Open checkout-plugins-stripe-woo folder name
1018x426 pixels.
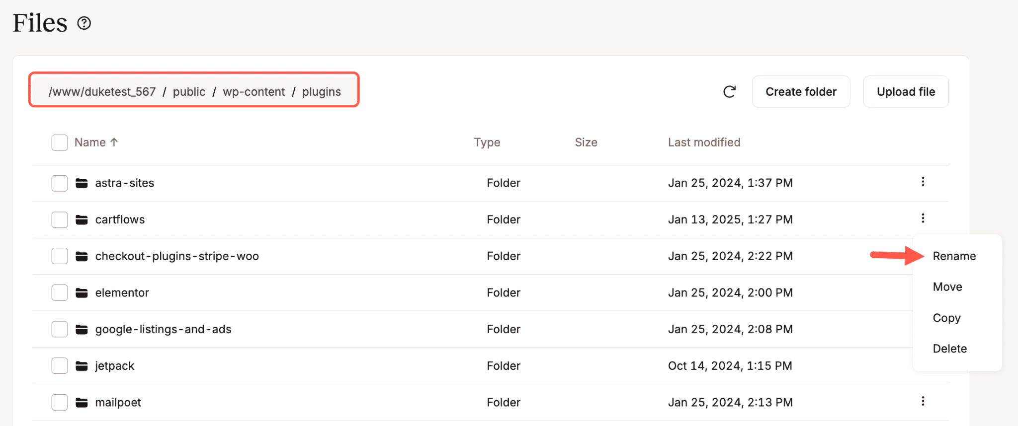(x=177, y=256)
